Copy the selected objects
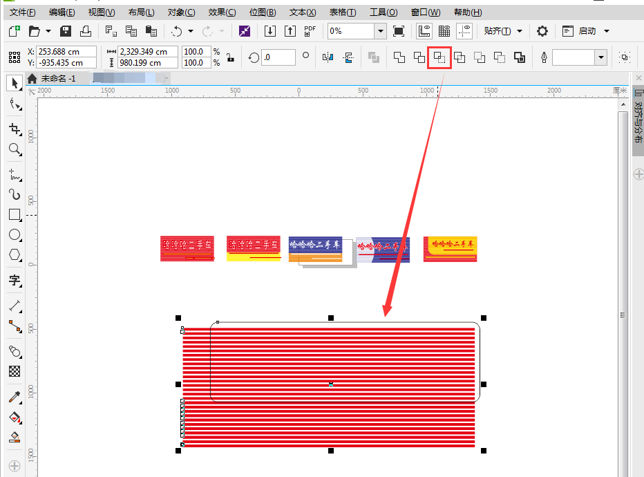 pyautogui.click(x=131, y=31)
